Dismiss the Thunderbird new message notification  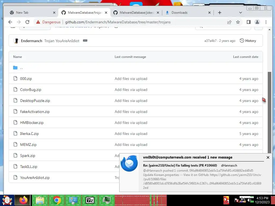point(268,157)
